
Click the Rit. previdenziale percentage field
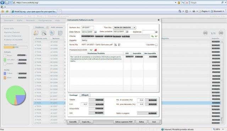tap(140, 104)
